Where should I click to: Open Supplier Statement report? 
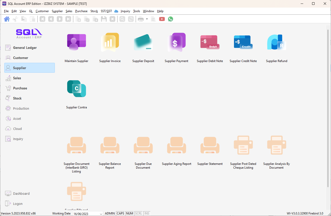point(210,145)
